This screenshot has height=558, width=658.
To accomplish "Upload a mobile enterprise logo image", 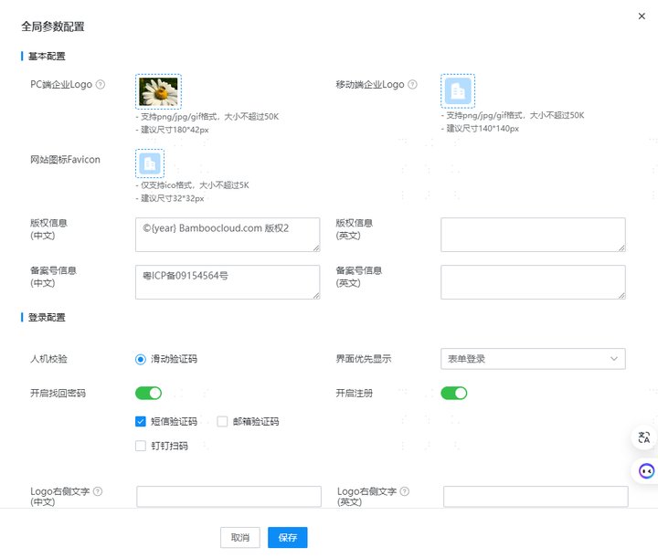I will click(458, 91).
